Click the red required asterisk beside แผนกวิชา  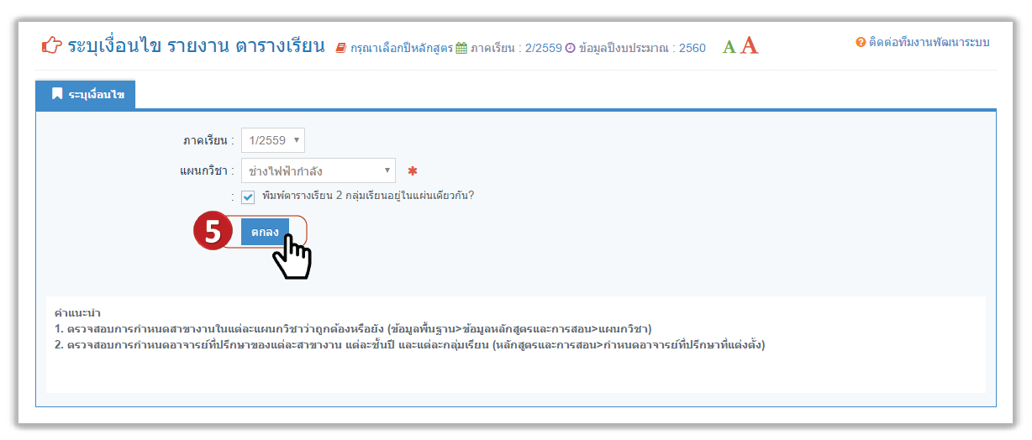click(413, 171)
